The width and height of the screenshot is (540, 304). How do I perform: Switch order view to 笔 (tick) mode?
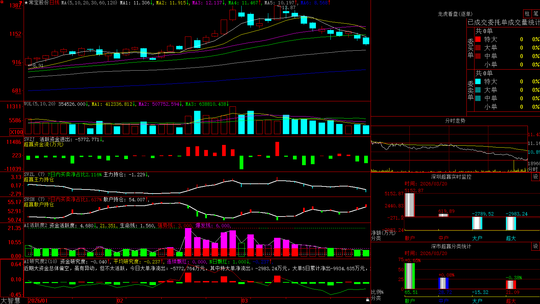click(x=536, y=14)
